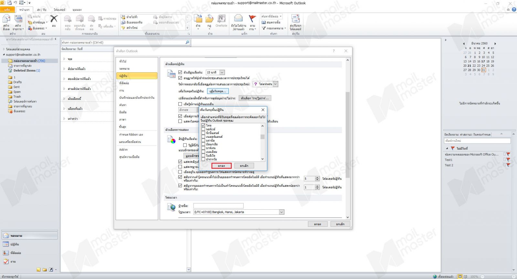Click the Forward (ส่งต่อ) icon in ribbon

[x=92, y=19]
